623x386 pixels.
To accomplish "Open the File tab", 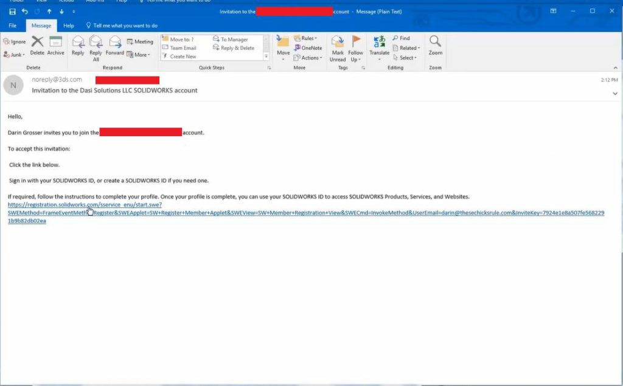I will [13, 26].
